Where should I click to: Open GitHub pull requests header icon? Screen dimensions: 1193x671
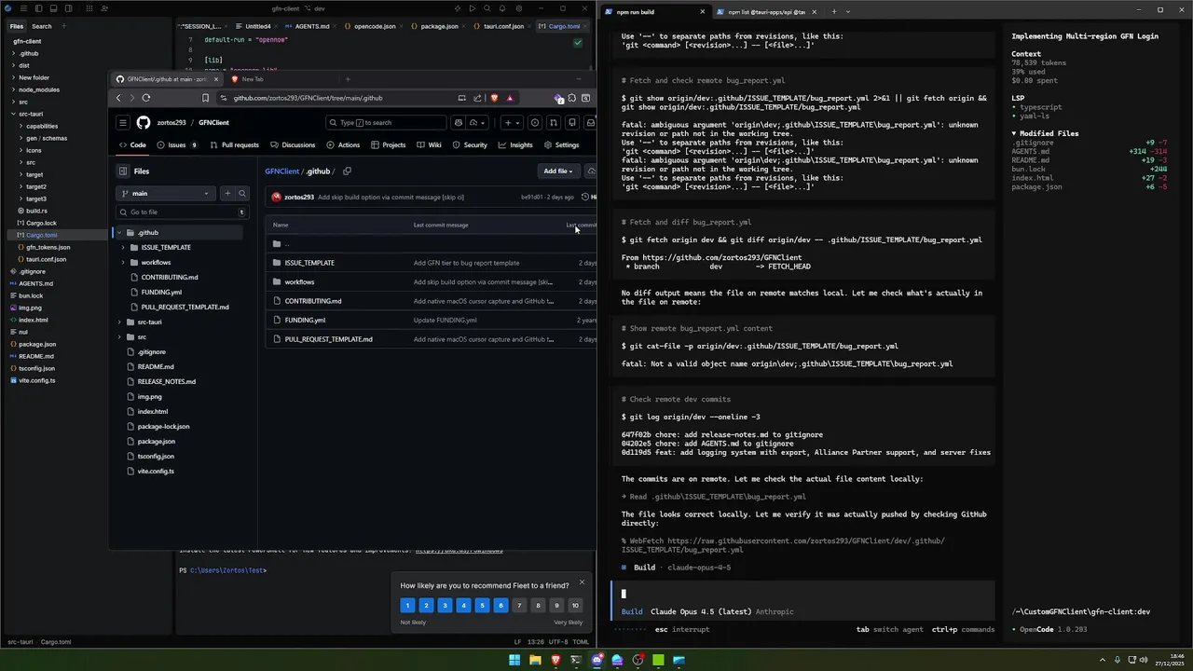[553, 122]
